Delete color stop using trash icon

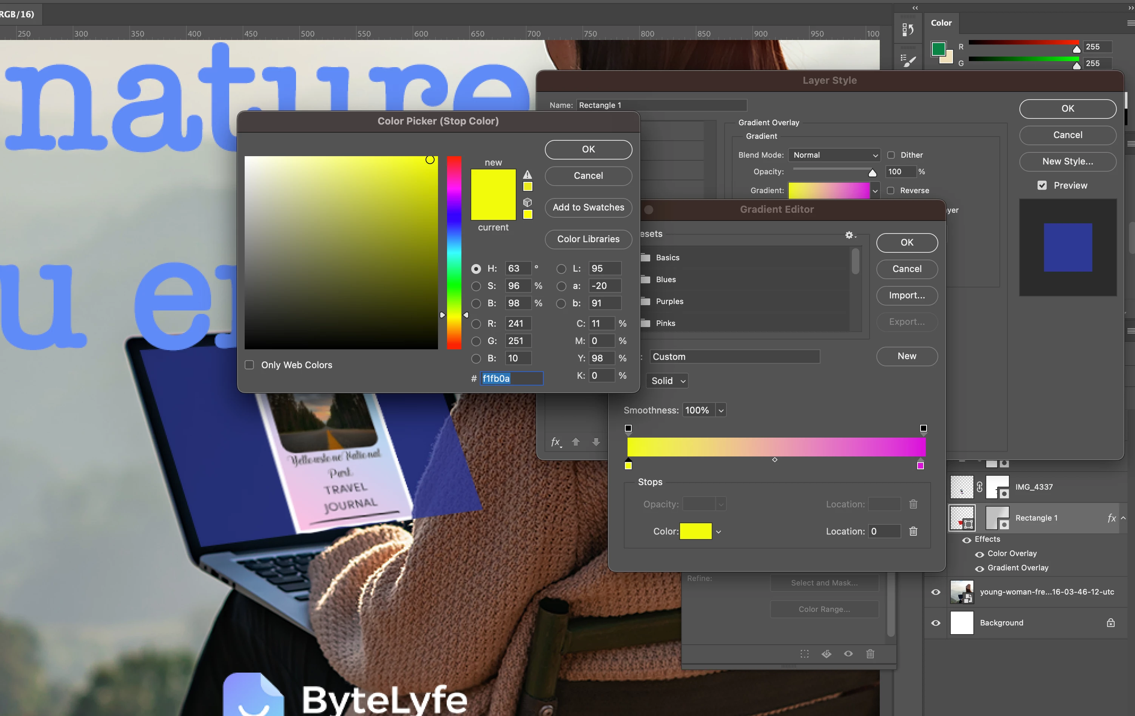tap(913, 532)
